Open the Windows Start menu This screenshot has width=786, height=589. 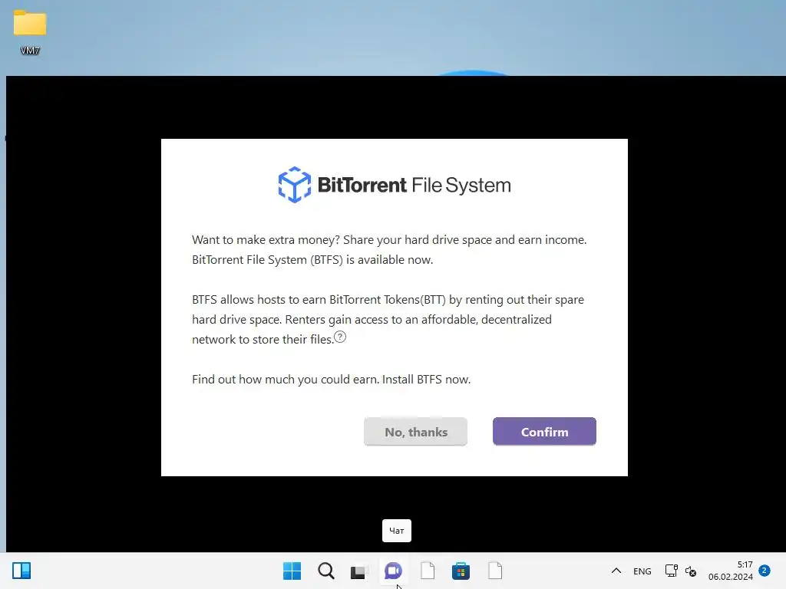pyautogui.click(x=292, y=571)
